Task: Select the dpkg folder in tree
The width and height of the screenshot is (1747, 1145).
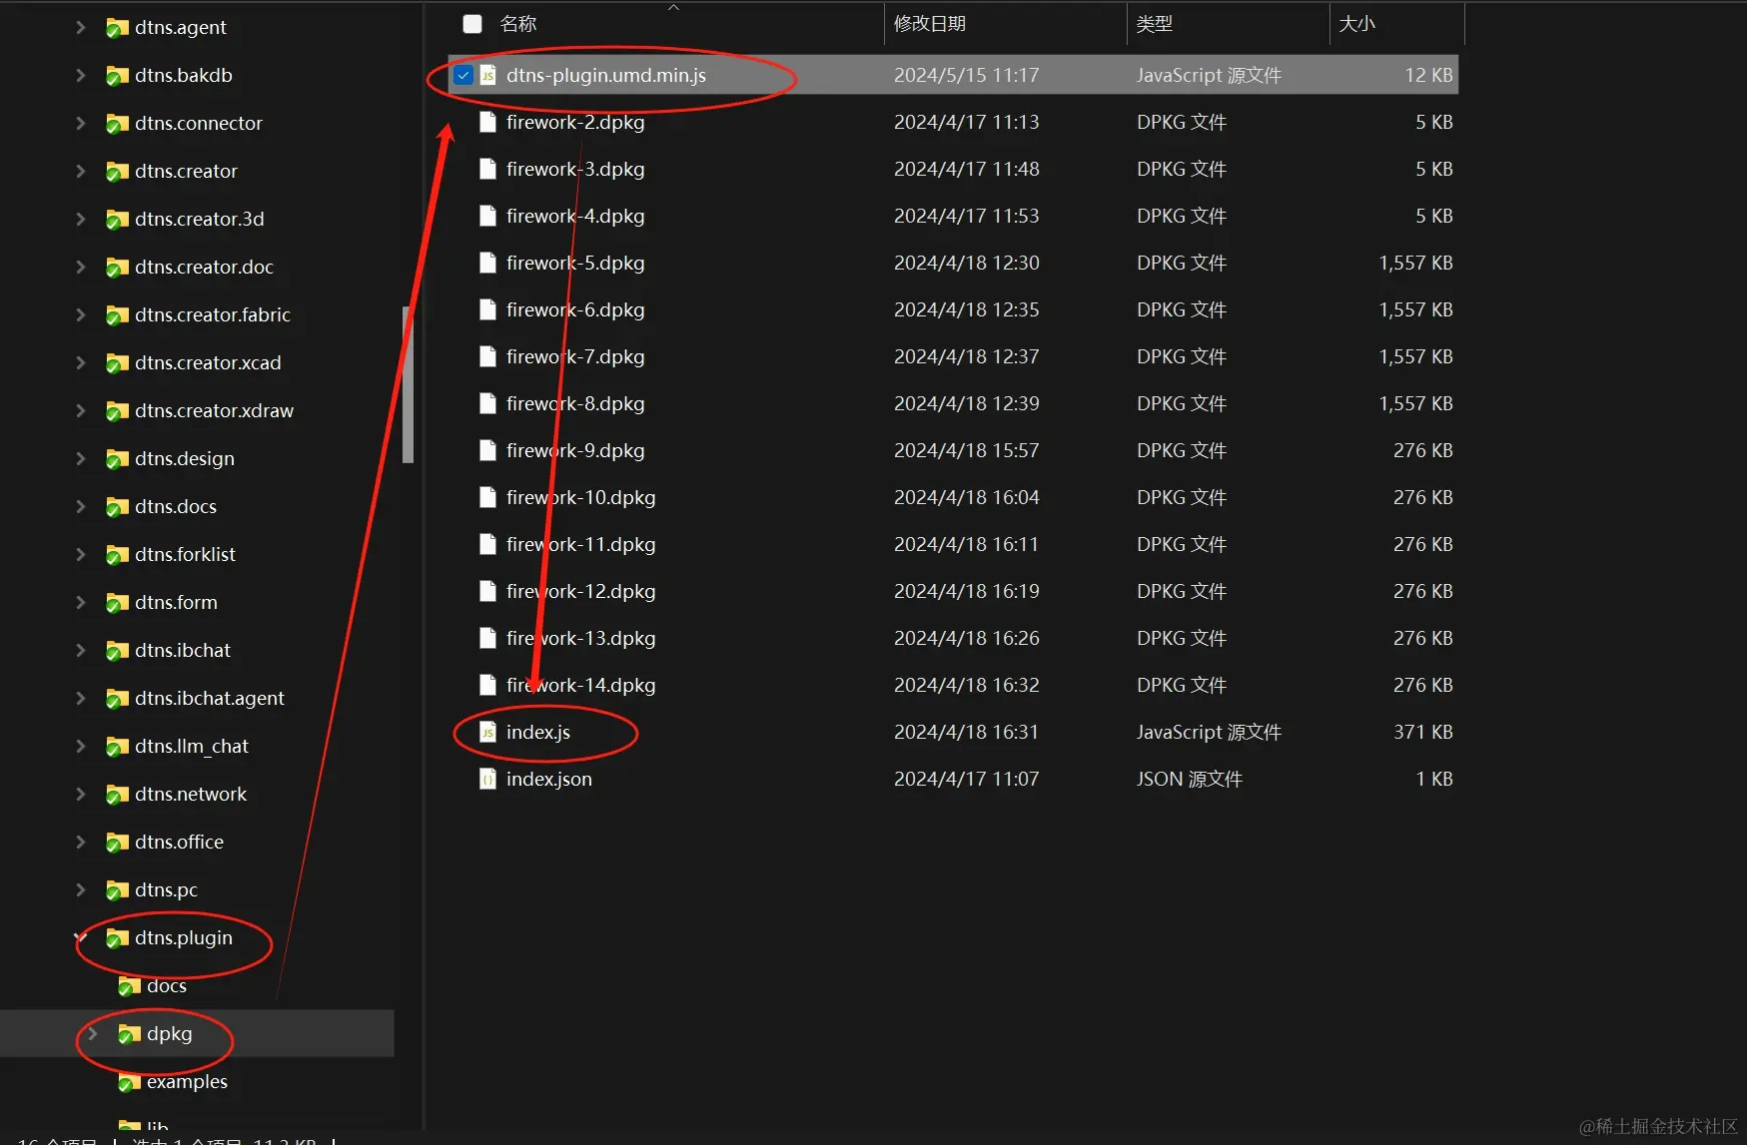Action: point(170,1034)
